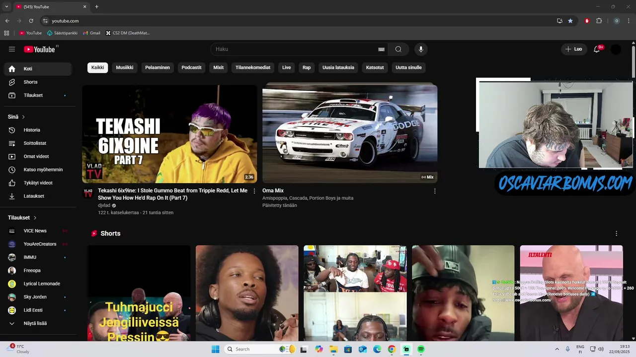Open options menu for Oma Mix
Screen dimensions: 636x357
coord(435,191)
